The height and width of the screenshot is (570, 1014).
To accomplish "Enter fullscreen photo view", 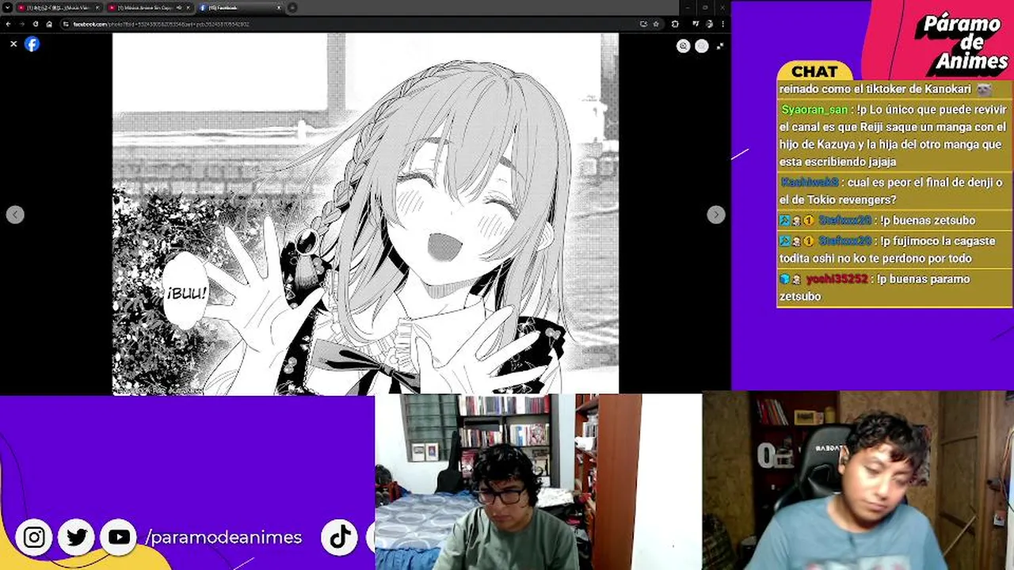I will pos(720,46).
